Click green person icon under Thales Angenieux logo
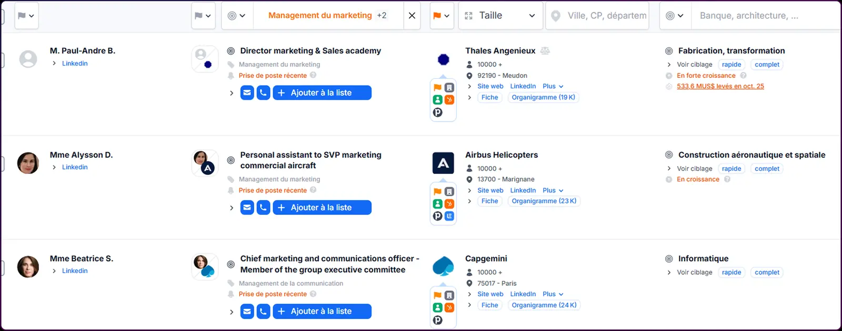Viewport: 842px width, 331px height. 438,99
